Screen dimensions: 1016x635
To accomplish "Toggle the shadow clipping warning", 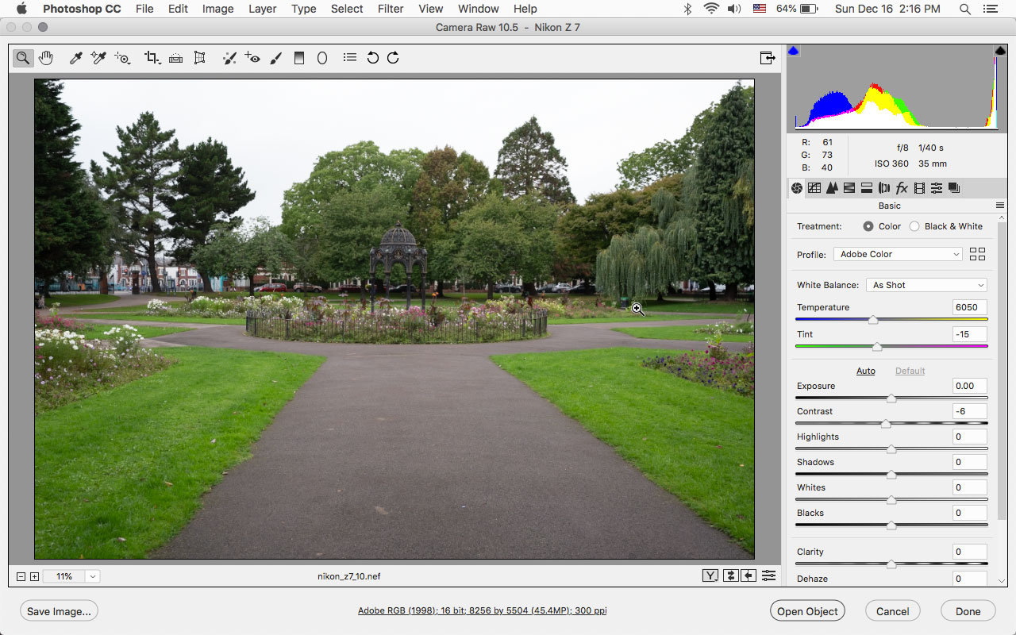I will tap(793, 51).
